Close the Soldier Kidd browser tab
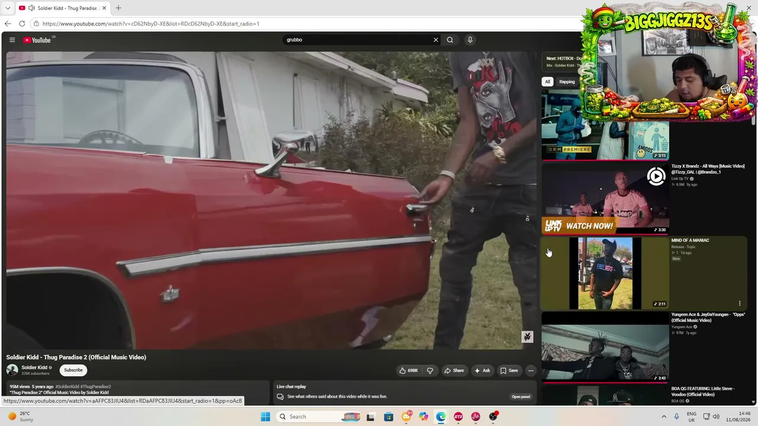 pos(104,8)
